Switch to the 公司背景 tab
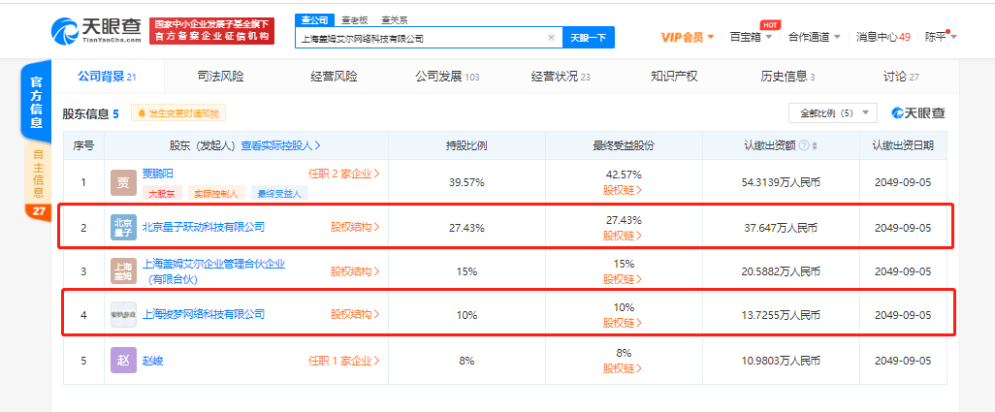The image size is (995, 412). click(107, 77)
